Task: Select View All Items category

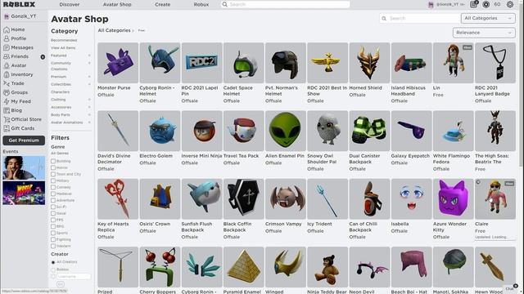Action: tap(63, 48)
